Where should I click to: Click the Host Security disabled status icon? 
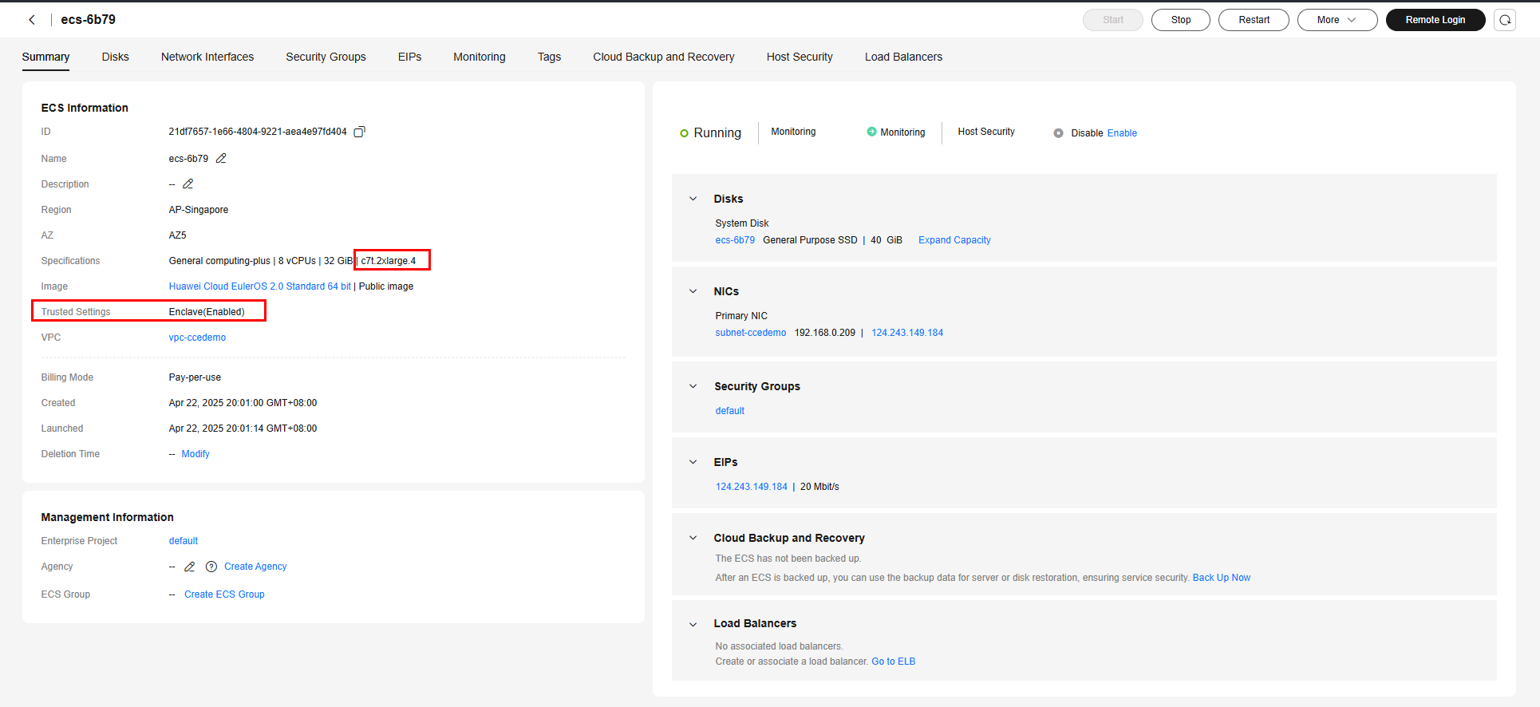pos(1058,133)
